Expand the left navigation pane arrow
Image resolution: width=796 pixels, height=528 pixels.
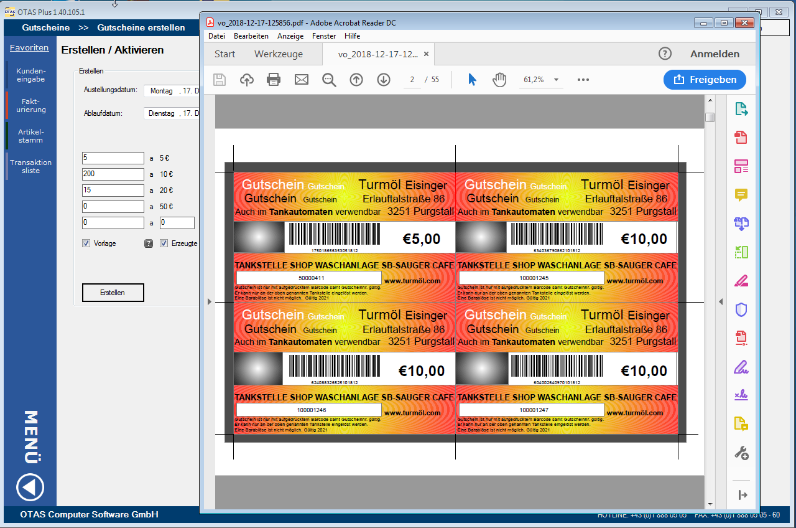point(209,301)
